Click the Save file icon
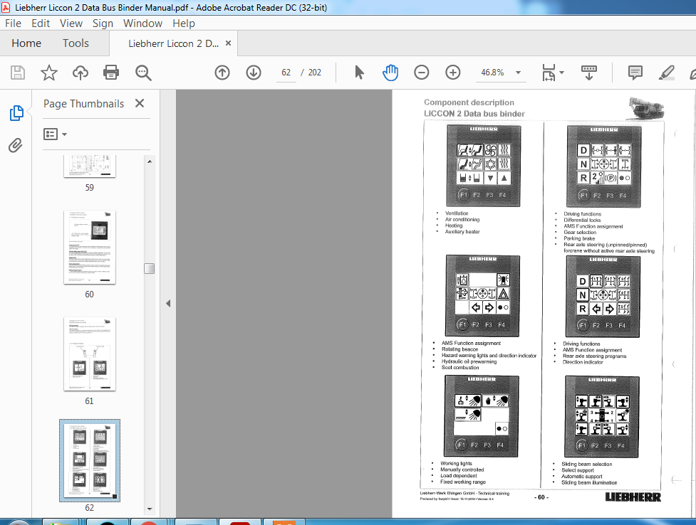This screenshot has width=696, height=525. [18, 73]
